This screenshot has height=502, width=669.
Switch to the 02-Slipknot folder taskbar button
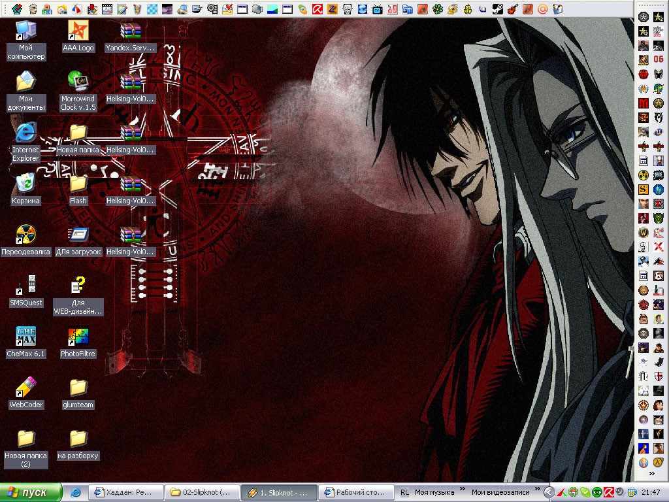coord(203,493)
